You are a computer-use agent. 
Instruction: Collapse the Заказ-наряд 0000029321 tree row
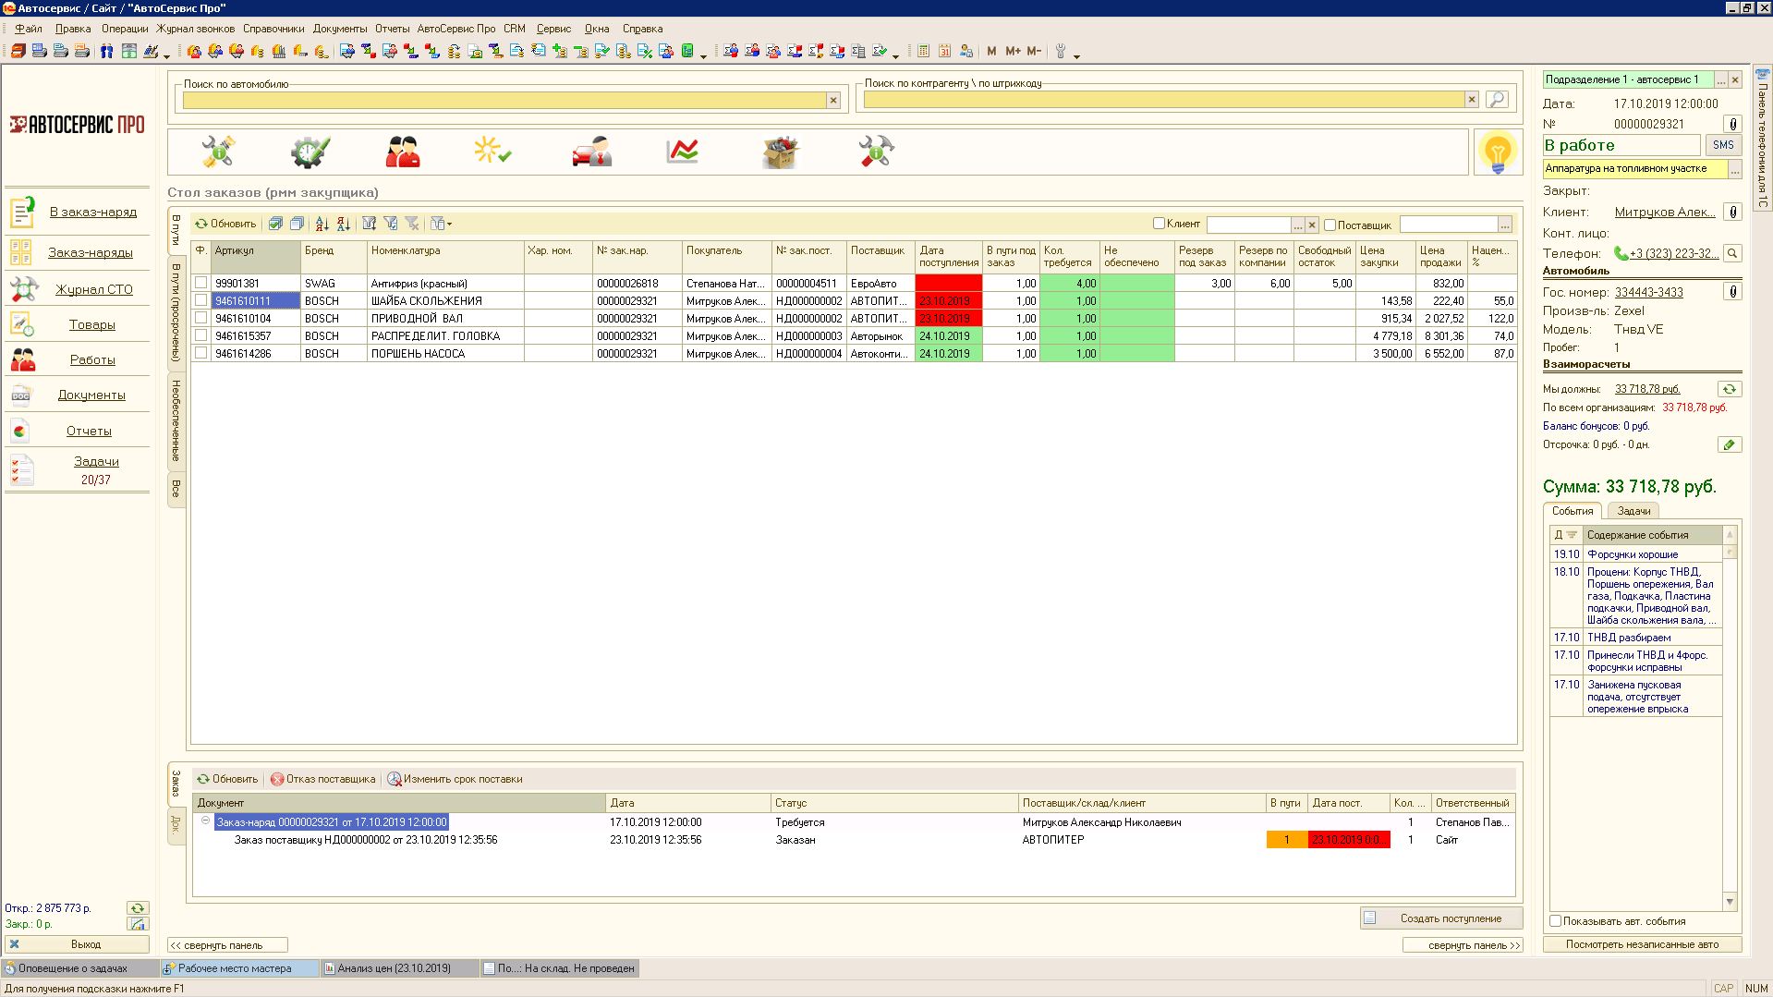(205, 821)
